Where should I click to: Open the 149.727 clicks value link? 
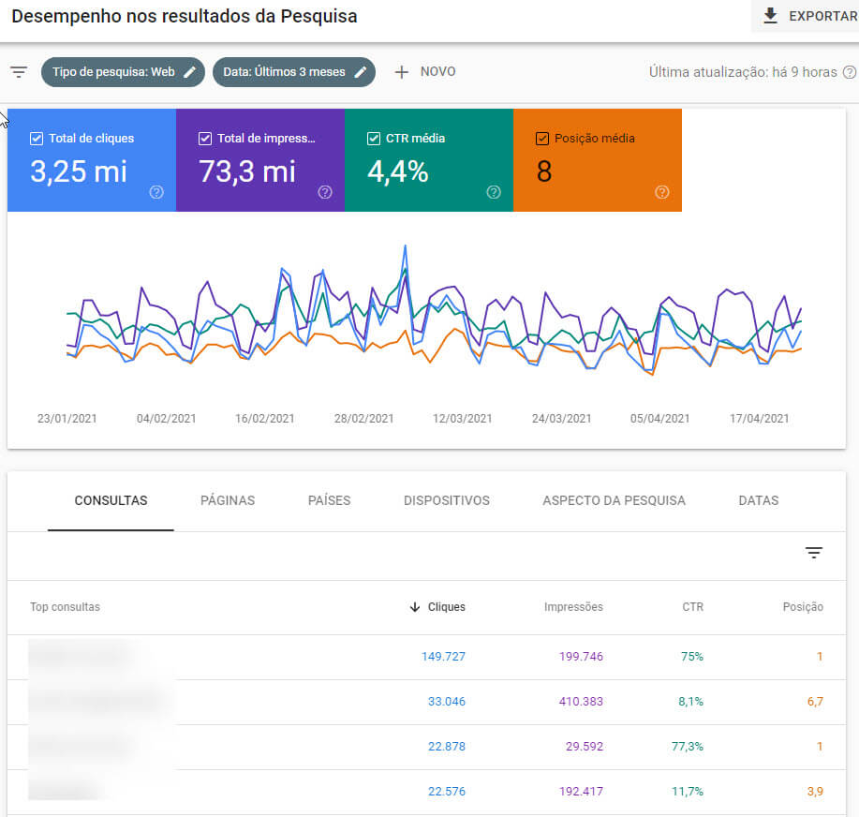(x=442, y=656)
